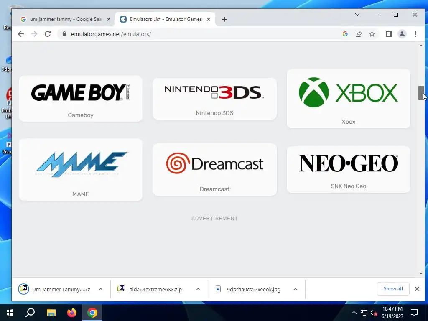Expand options for 9dprha0cs52xeeok.jpg download

[x=296, y=289]
